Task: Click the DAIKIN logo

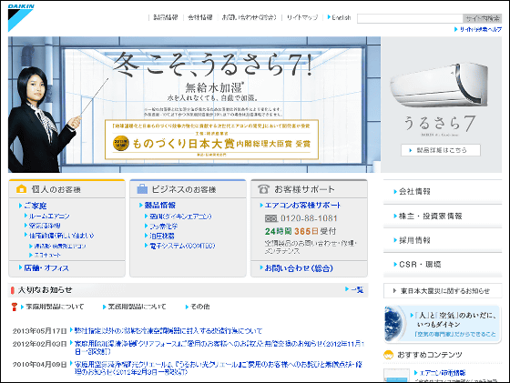Action: pyautogui.click(x=21, y=18)
